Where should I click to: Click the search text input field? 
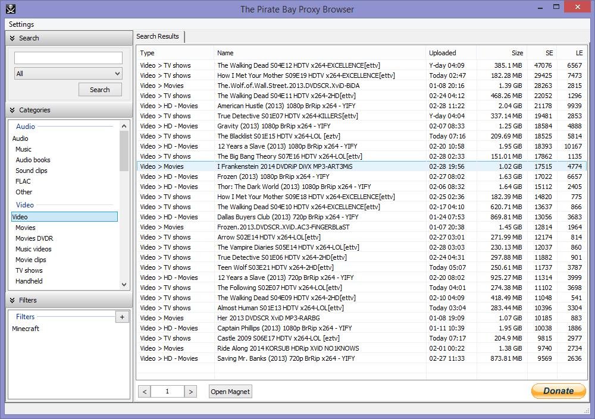68,58
